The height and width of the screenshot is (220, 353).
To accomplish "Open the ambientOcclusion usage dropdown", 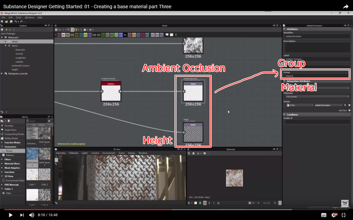I will tap(328, 105).
